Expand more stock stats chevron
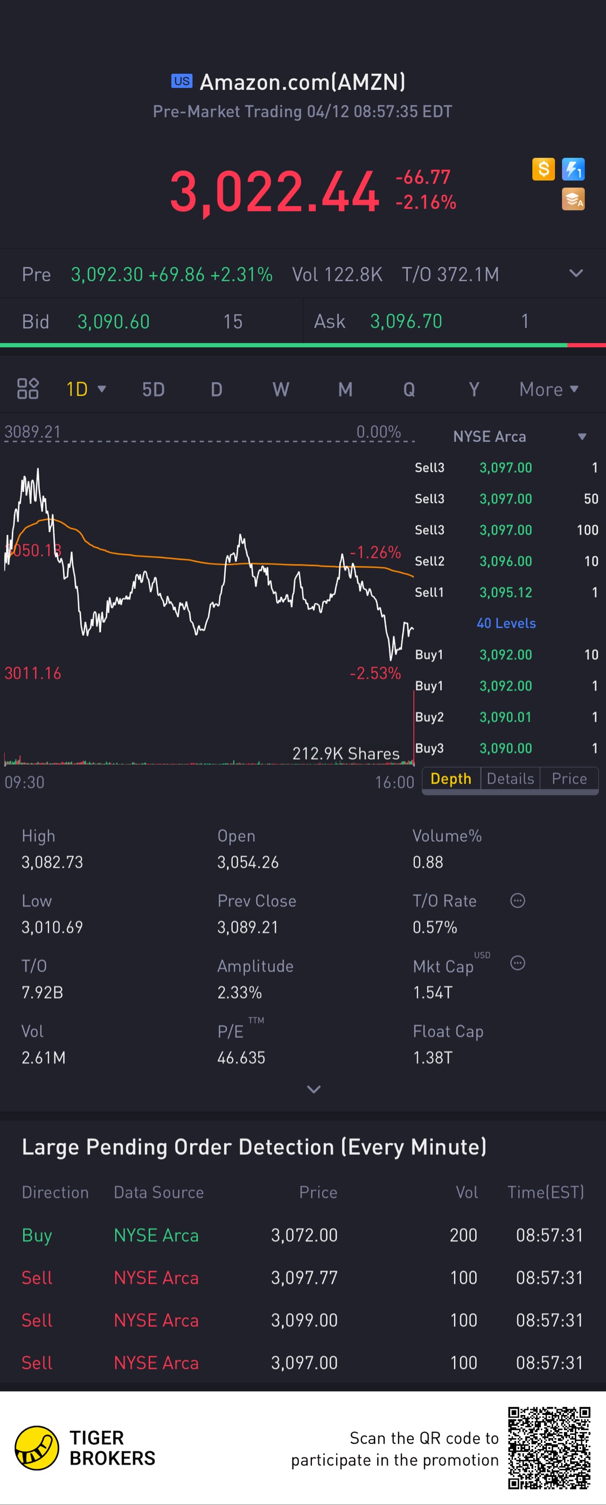Image resolution: width=606 pixels, height=1505 pixels. point(314,1089)
